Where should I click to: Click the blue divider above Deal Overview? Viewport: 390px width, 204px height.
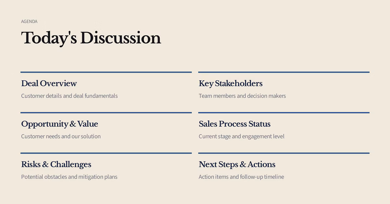click(x=106, y=72)
